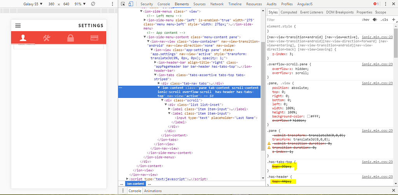Click the ion-content breadcrumb
Viewport: 398px width, 195px height.
[x=136, y=184]
